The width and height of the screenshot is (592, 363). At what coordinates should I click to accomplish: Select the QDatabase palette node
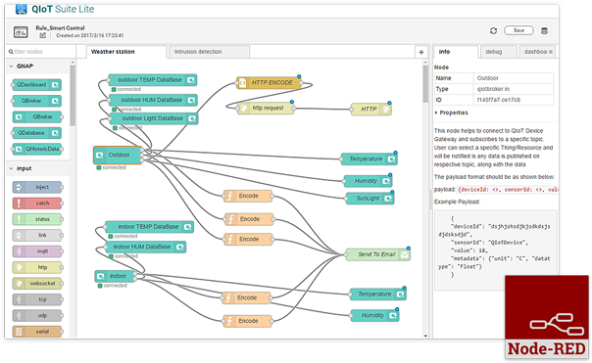coord(36,133)
